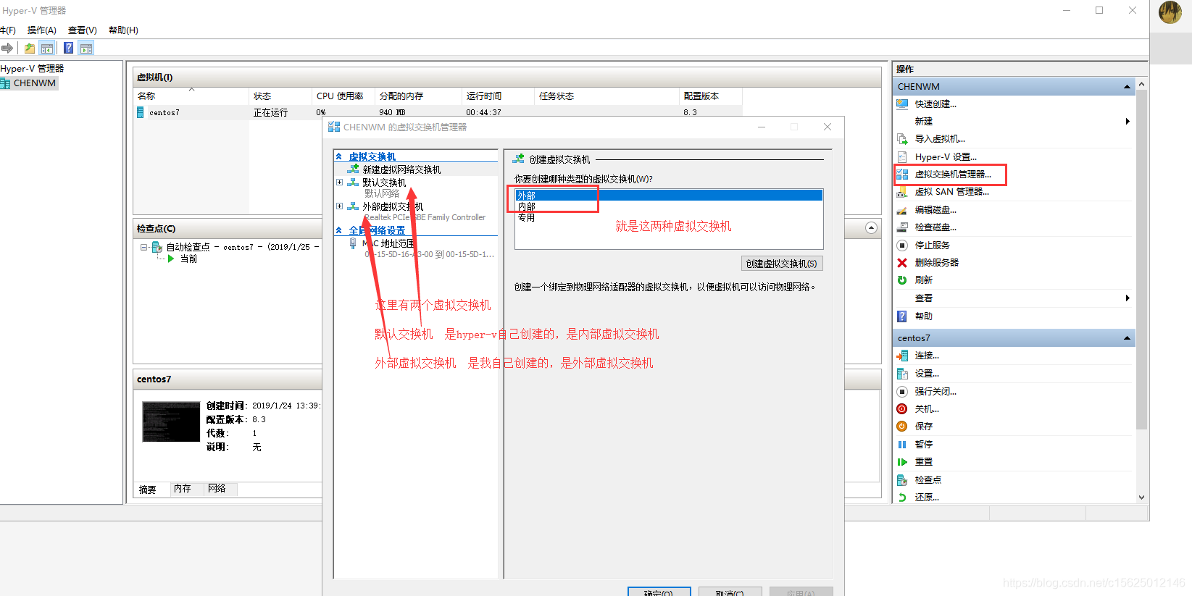Collapse the 检查点 pane with round chevron

872,228
